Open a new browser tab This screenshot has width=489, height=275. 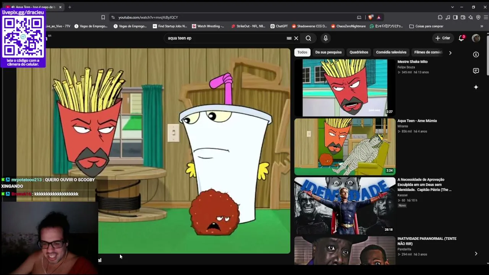(70, 7)
